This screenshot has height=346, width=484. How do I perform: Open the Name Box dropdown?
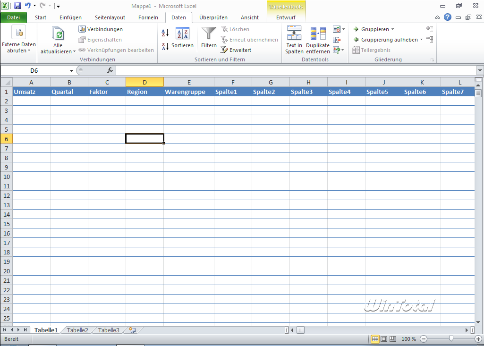point(71,71)
